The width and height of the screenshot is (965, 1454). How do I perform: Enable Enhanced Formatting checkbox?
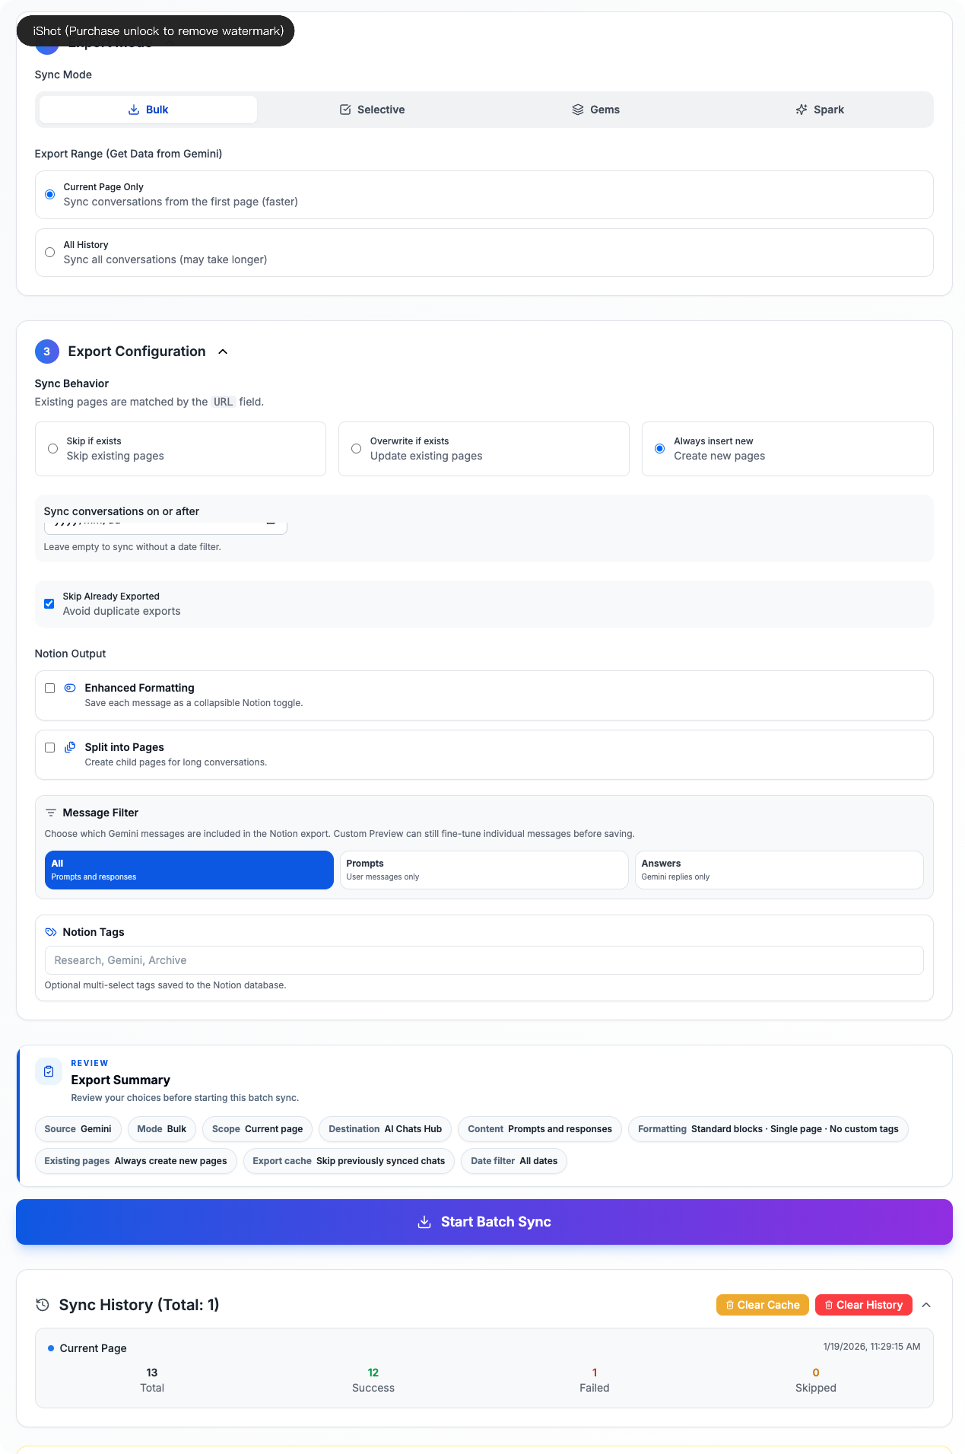[50, 689]
